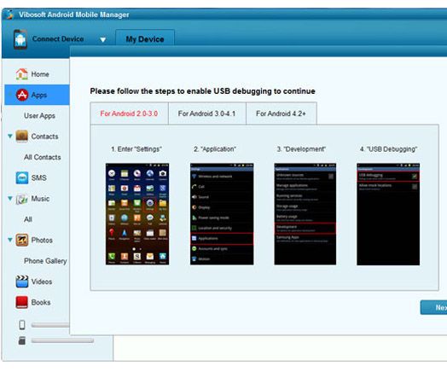Select Videos label in sidebar

coord(42,282)
